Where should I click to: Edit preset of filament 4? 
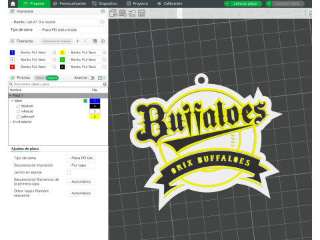tap(105, 59)
